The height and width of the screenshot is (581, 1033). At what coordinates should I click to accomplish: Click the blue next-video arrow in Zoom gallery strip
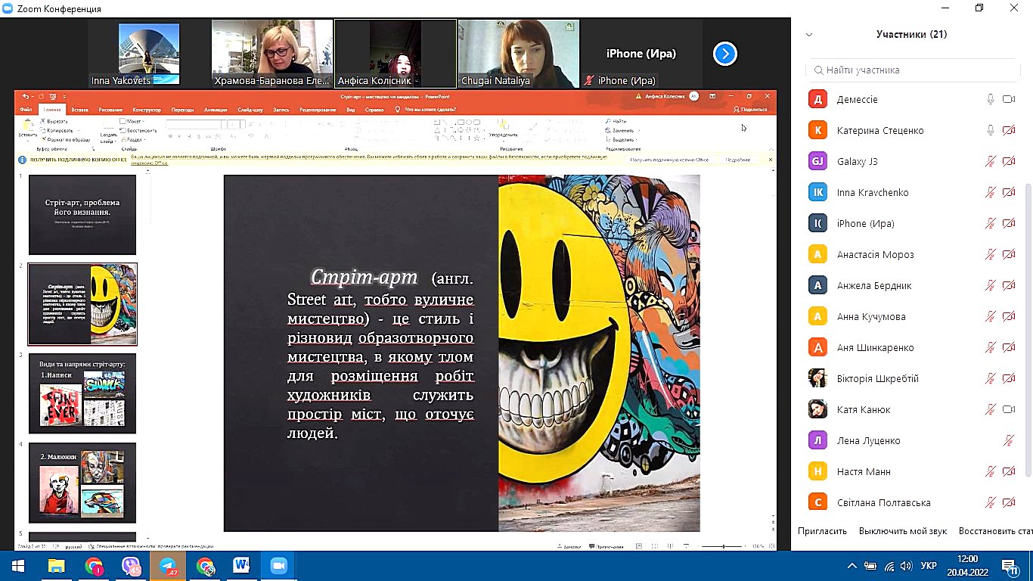coord(724,54)
